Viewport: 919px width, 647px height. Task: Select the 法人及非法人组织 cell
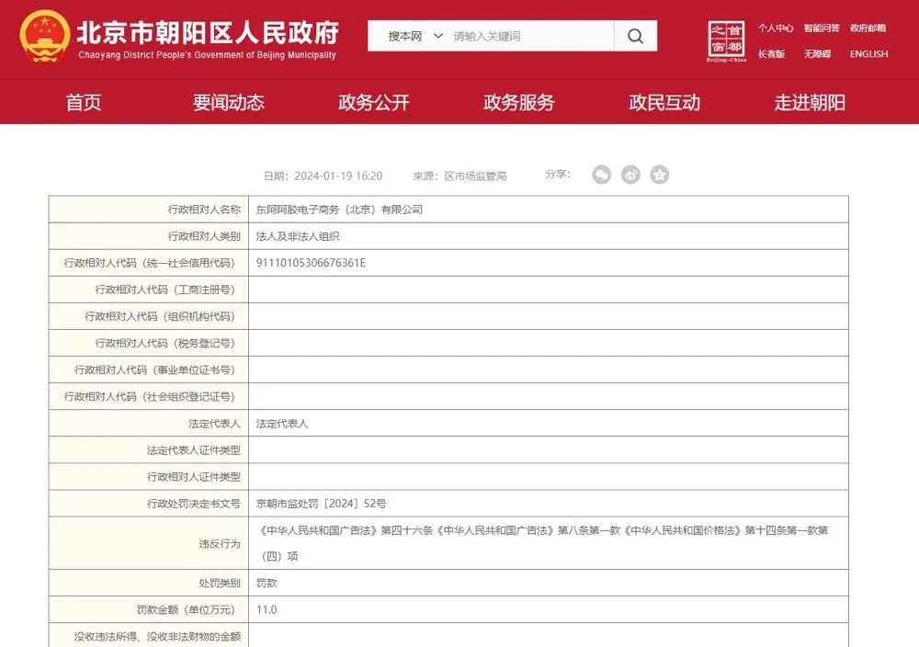pos(549,236)
